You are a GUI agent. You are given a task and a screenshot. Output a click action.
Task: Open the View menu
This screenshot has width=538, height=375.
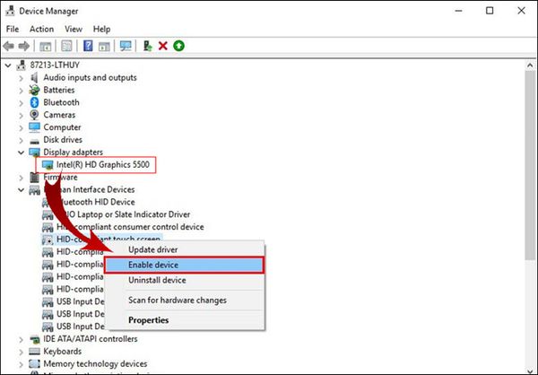74,29
